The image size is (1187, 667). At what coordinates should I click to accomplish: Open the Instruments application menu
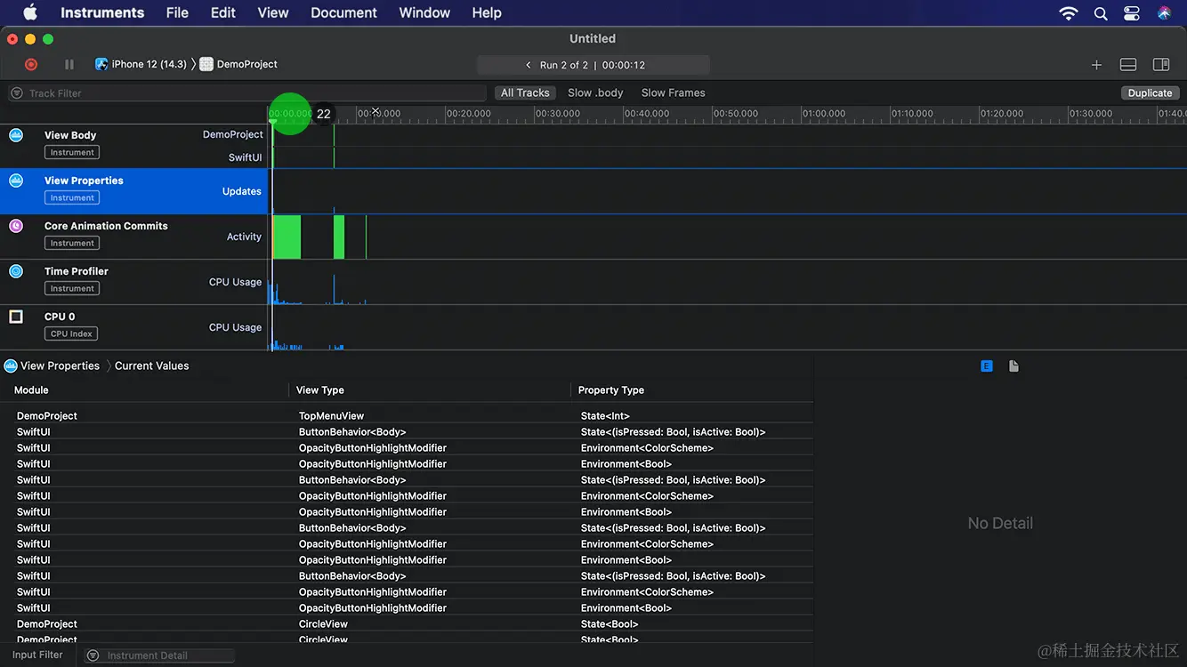102,12
